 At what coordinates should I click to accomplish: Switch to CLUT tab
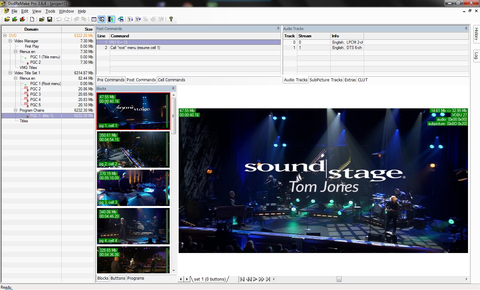pyautogui.click(x=363, y=80)
